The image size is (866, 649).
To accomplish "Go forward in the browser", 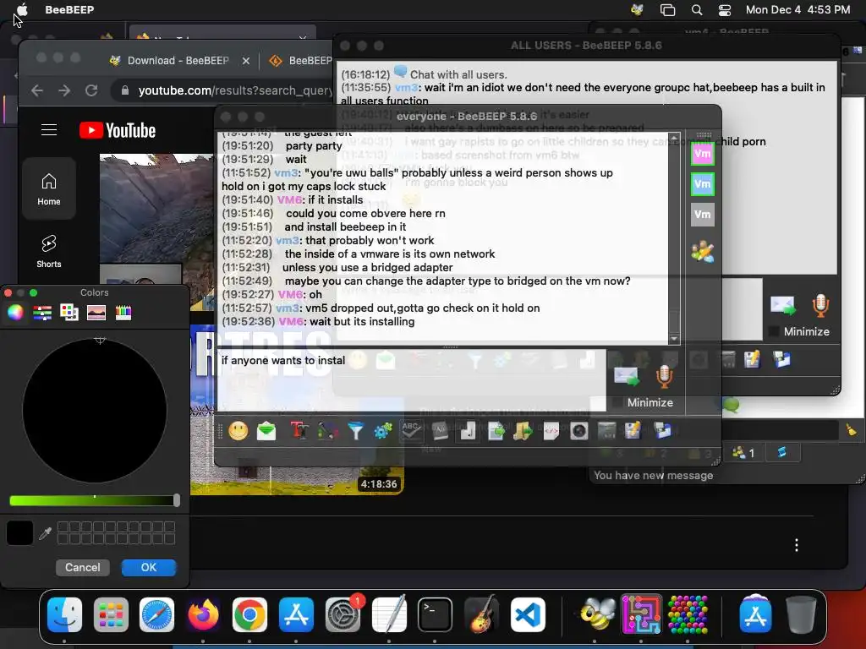I will [64, 90].
